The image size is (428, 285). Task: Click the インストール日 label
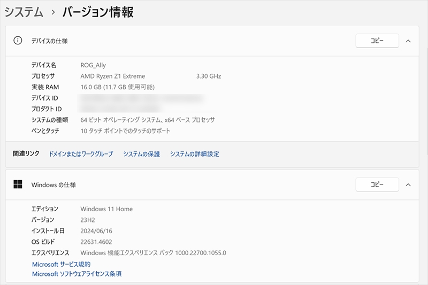48,231
